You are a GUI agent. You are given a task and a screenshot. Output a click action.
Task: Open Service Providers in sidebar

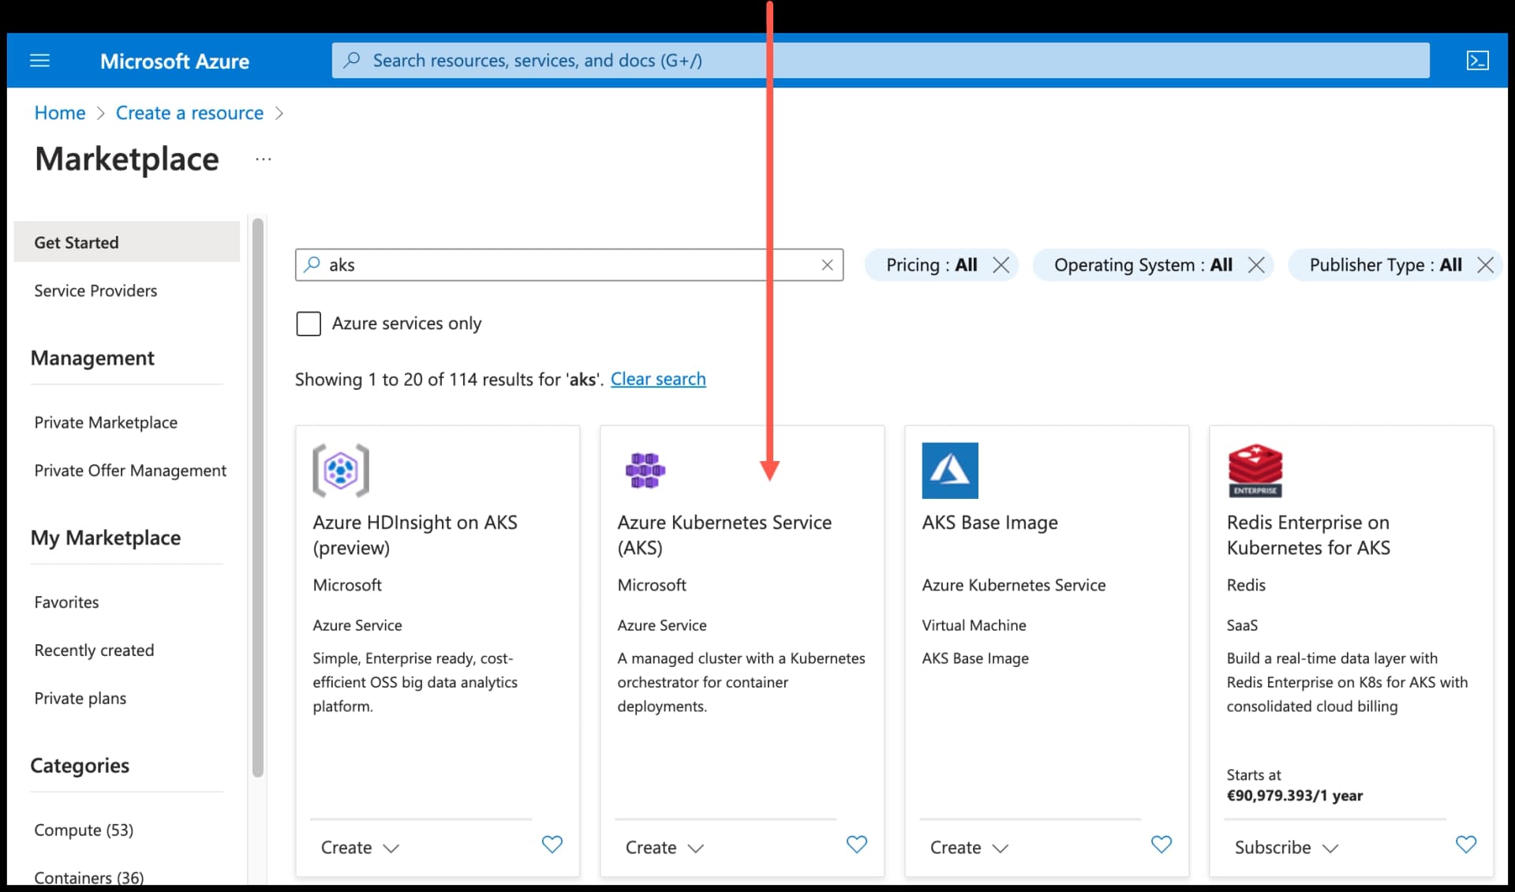(x=95, y=290)
